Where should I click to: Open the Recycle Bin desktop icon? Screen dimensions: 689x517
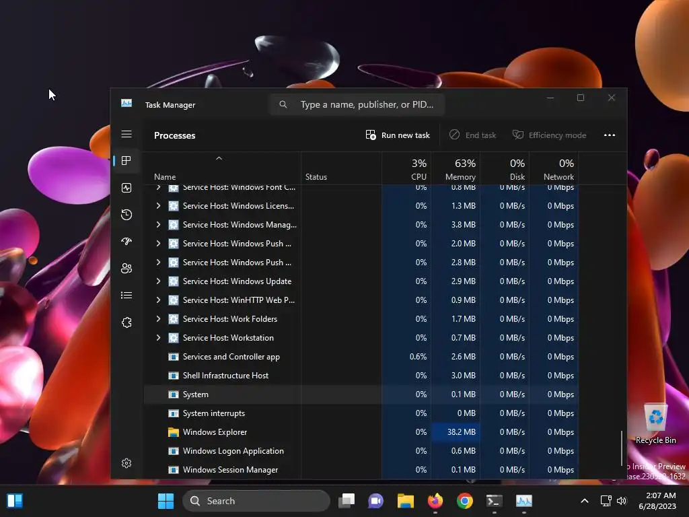[x=655, y=423]
